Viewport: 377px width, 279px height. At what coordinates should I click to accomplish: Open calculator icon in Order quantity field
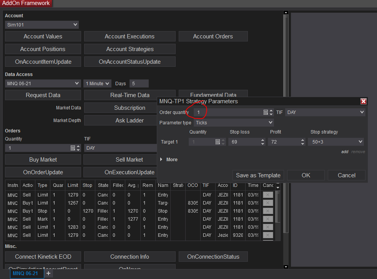pyautogui.click(x=266, y=112)
